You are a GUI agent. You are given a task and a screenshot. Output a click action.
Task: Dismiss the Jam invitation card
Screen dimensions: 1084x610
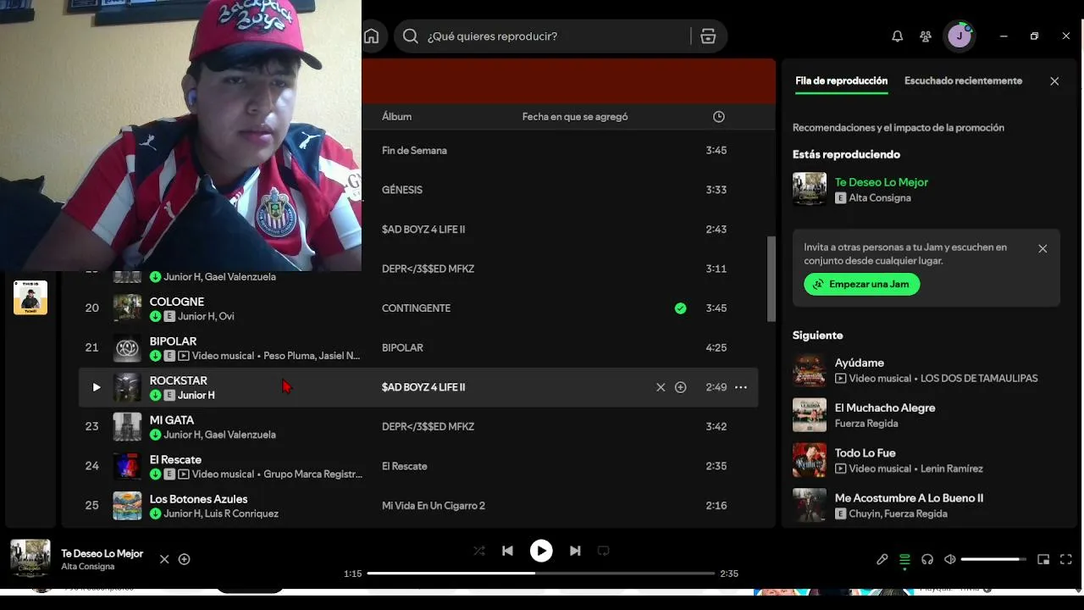click(x=1043, y=248)
